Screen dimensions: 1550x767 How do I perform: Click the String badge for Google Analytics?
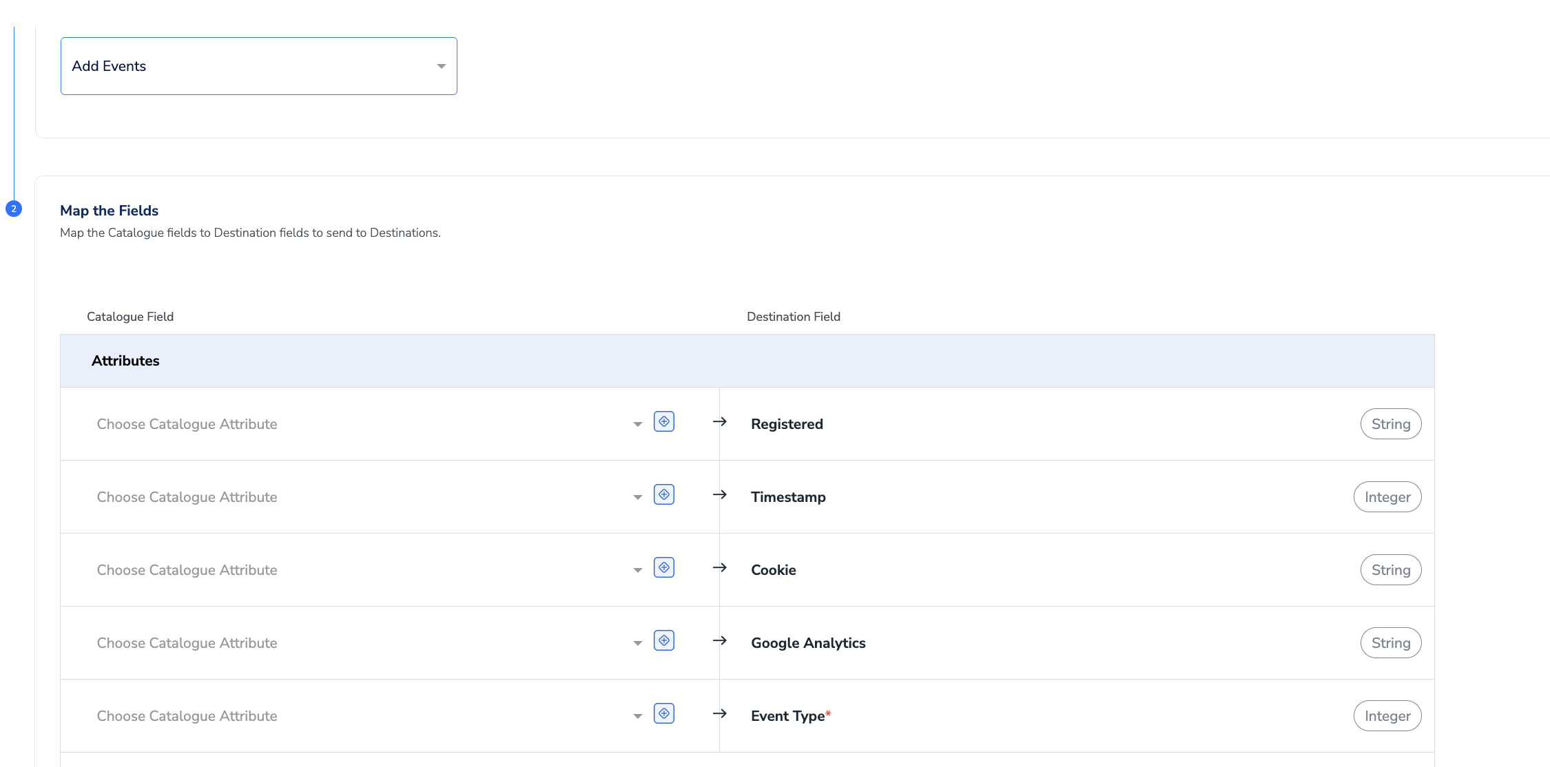click(1390, 643)
